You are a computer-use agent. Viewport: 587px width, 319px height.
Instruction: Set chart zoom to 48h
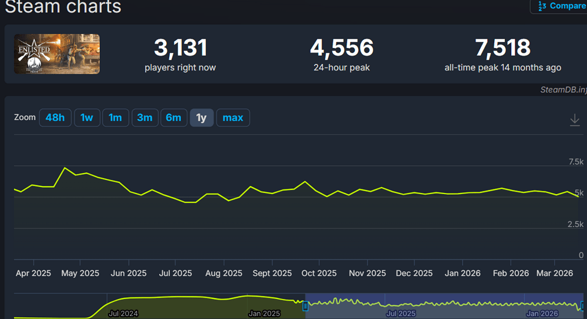coord(55,118)
